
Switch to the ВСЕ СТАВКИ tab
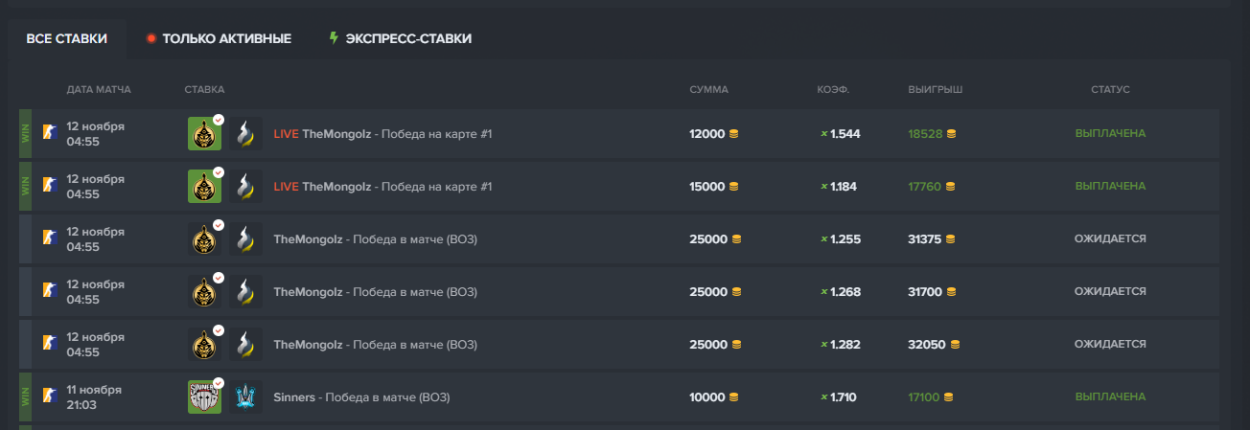[66, 39]
